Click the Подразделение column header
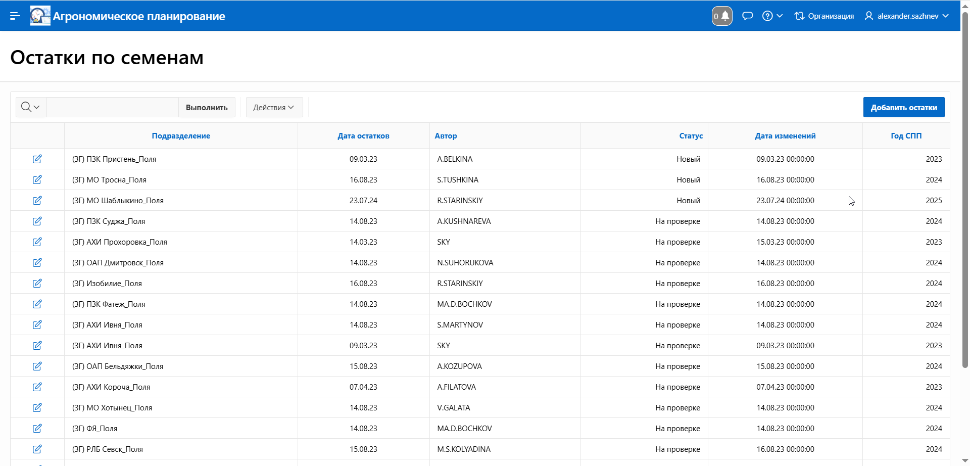 tap(181, 136)
